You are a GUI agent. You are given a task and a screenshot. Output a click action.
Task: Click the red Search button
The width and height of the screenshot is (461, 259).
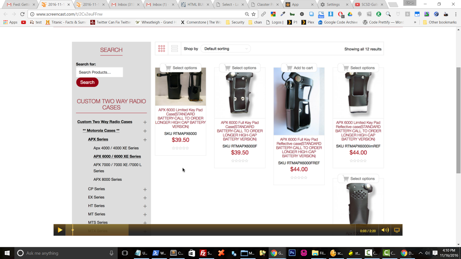pyautogui.click(x=87, y=82)
